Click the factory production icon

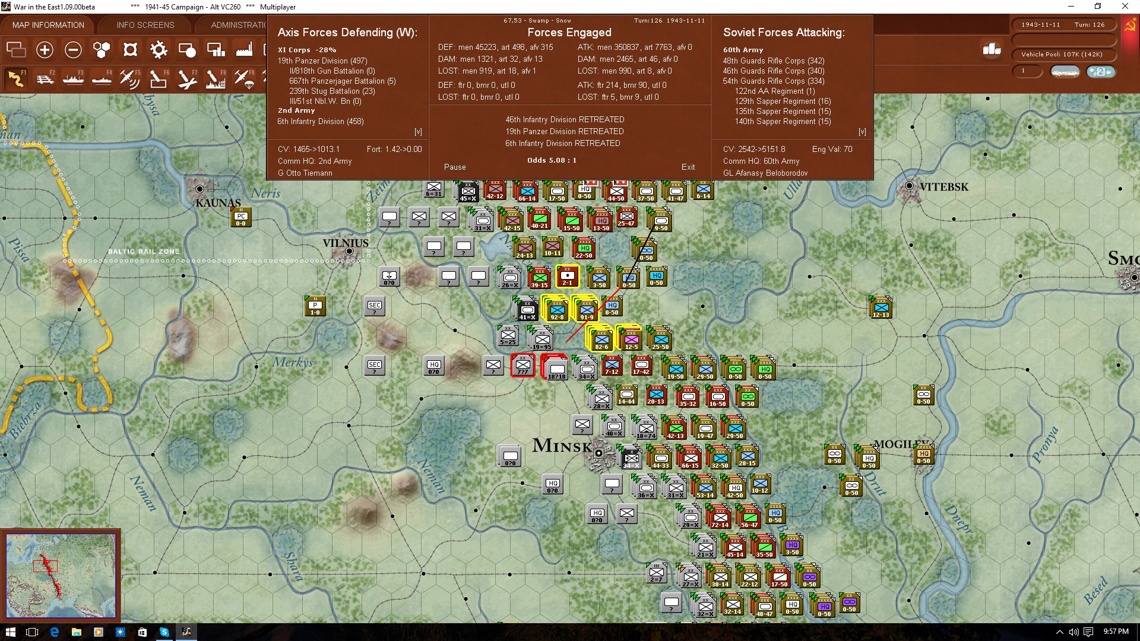click(x=244, y=50)
